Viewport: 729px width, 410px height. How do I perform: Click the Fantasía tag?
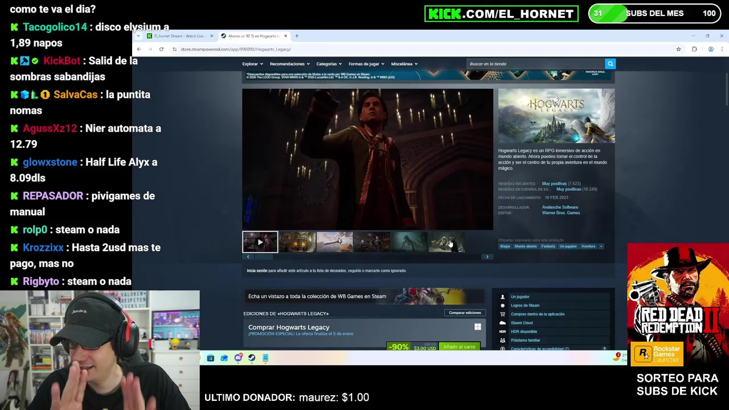tap(548, 247)
